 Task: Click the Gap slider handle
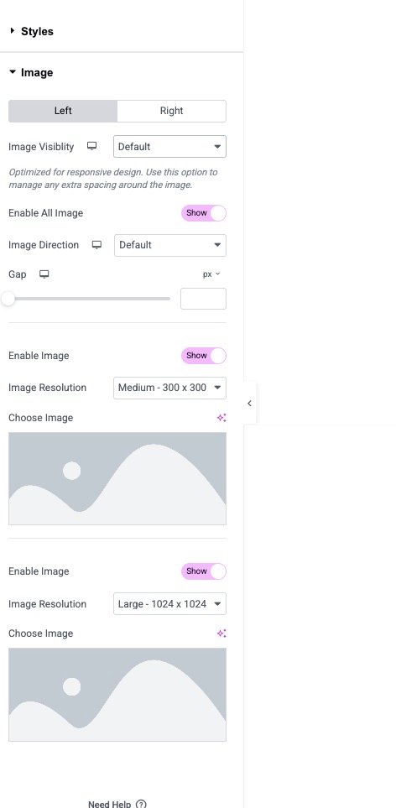click(x=8, y=299)
